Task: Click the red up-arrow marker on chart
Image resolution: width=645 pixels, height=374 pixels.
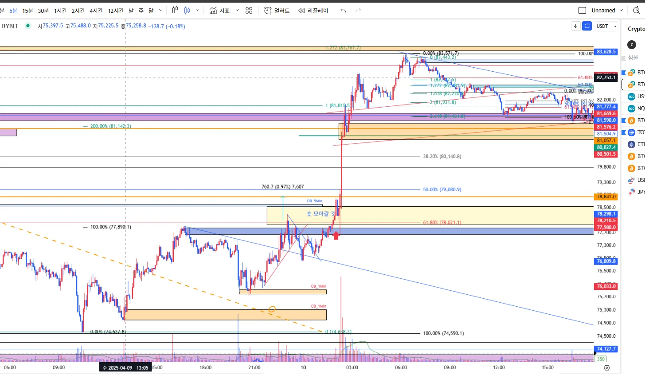Action: pyautogui.click(x=336, y=235)
